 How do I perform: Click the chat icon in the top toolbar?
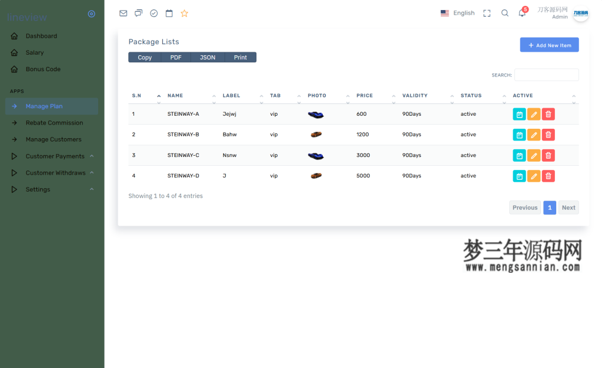(x=138, y=13)
